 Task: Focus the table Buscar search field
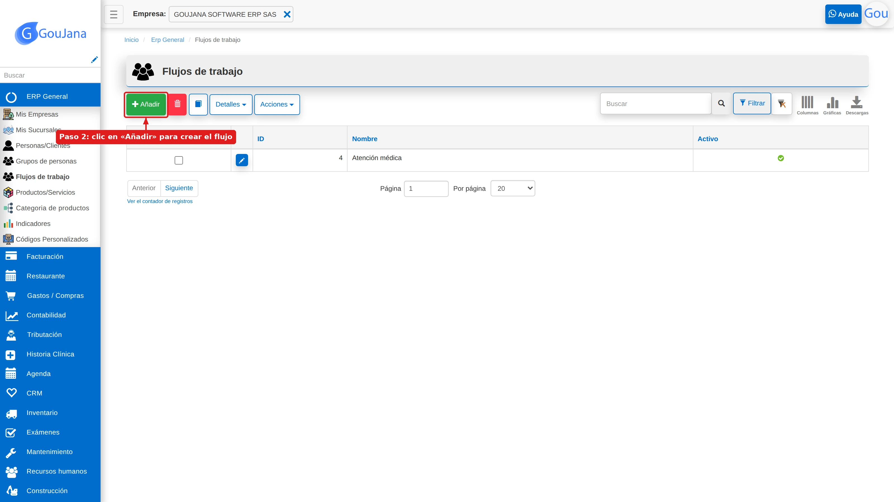656,103
